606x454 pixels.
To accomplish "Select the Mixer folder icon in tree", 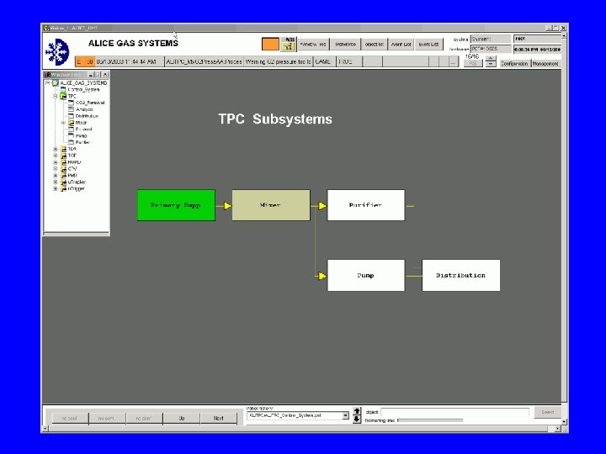I will tap(71, 123).
